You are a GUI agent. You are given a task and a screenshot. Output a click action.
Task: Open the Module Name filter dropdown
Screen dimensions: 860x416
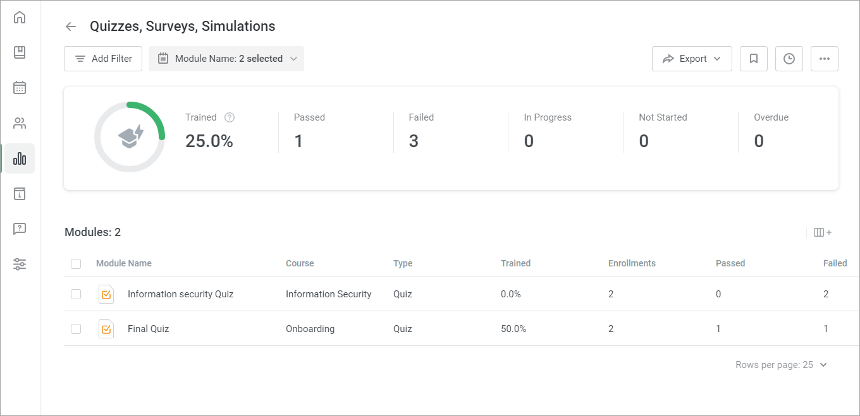pyautogui.click(x=226, y=59)
